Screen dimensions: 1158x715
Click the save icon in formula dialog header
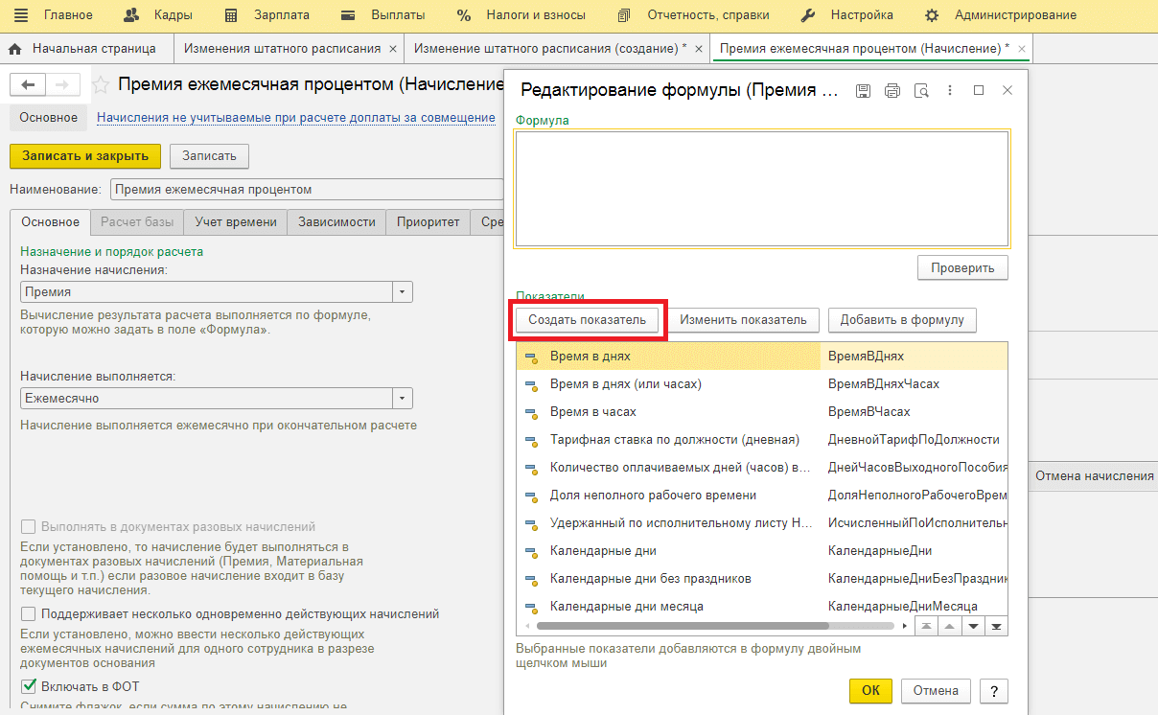(863, 90)
